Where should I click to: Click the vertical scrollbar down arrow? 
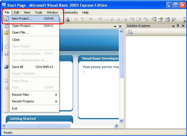121,121
